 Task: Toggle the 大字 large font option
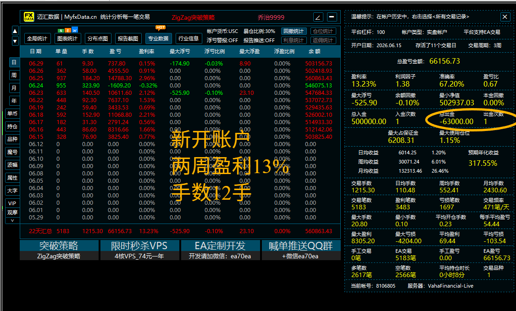pyautogui.click(x=12, y=191)
